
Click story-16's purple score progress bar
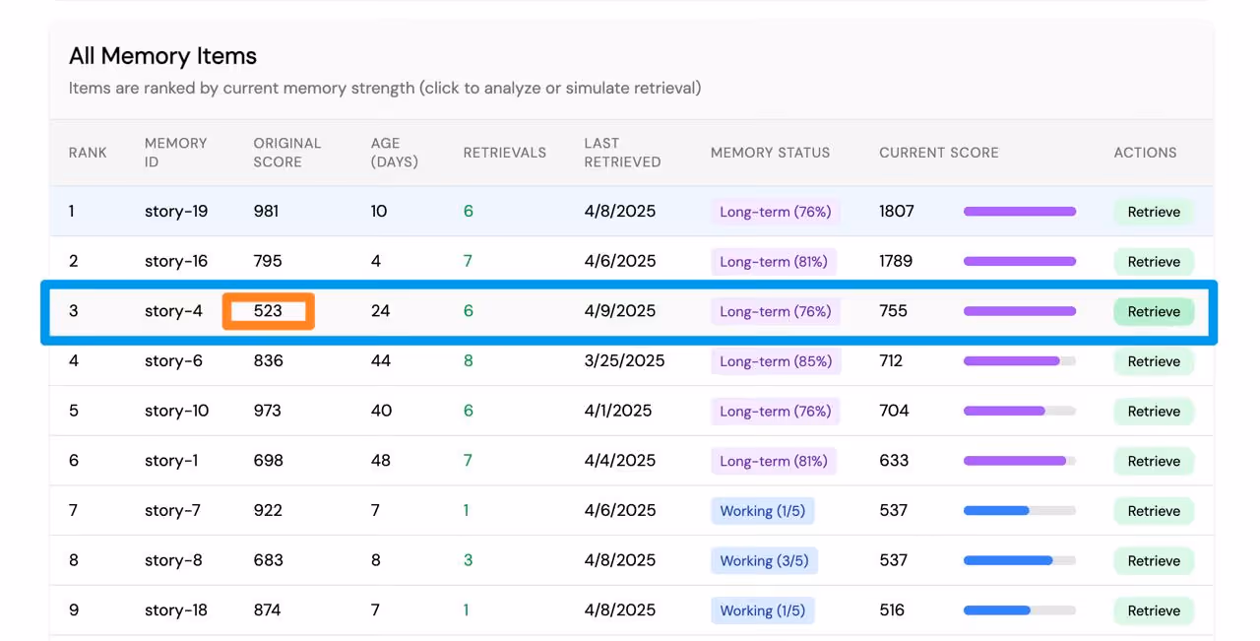pyautogui.click(x=1019, y=262)
